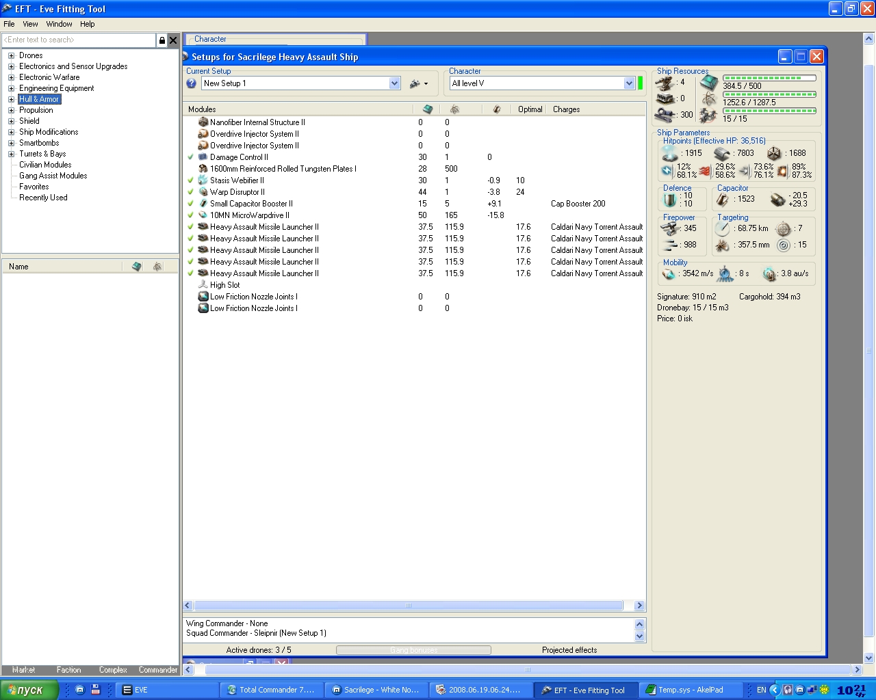Click the modules list horizontal scrollbar right arrow
This screenshot has height=700, width=876.
[640, 606]
